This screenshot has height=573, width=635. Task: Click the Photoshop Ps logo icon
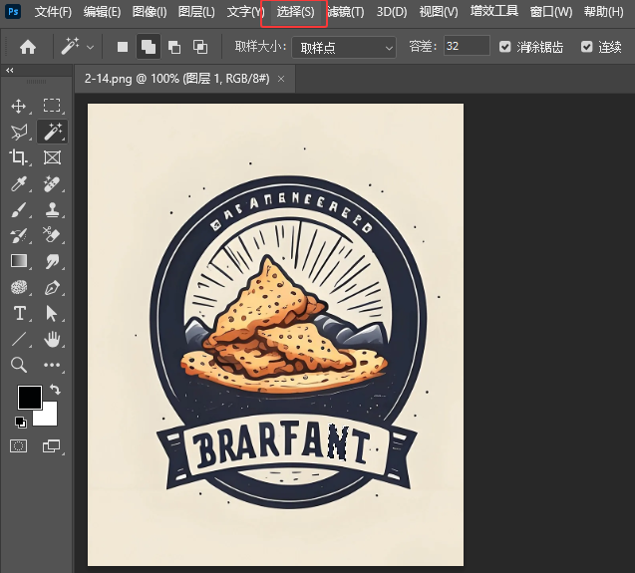[13, 11]
